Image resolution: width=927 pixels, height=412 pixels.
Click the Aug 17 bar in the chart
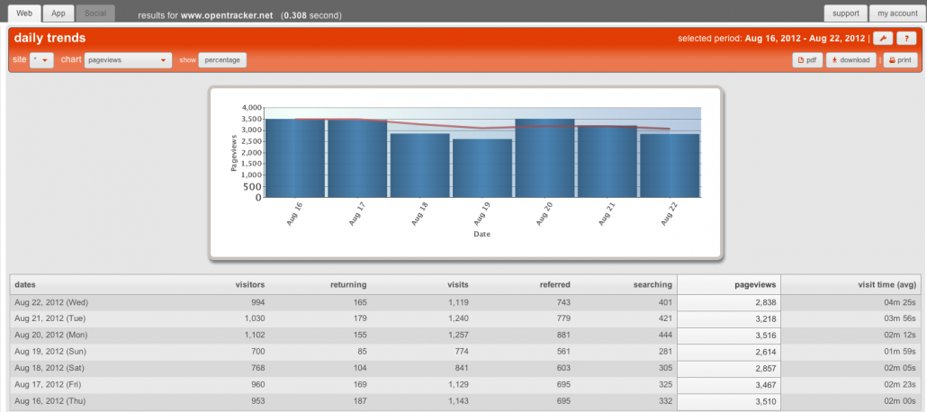[357, 158]
